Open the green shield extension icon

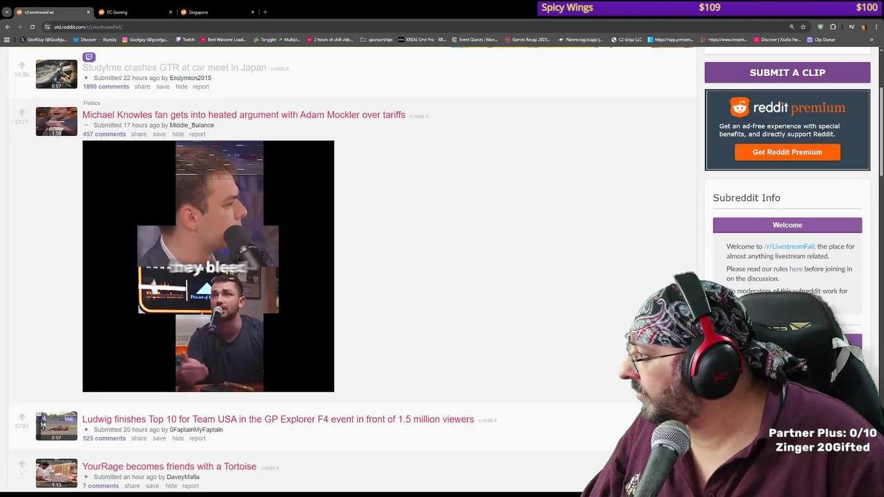coord(820,27)
